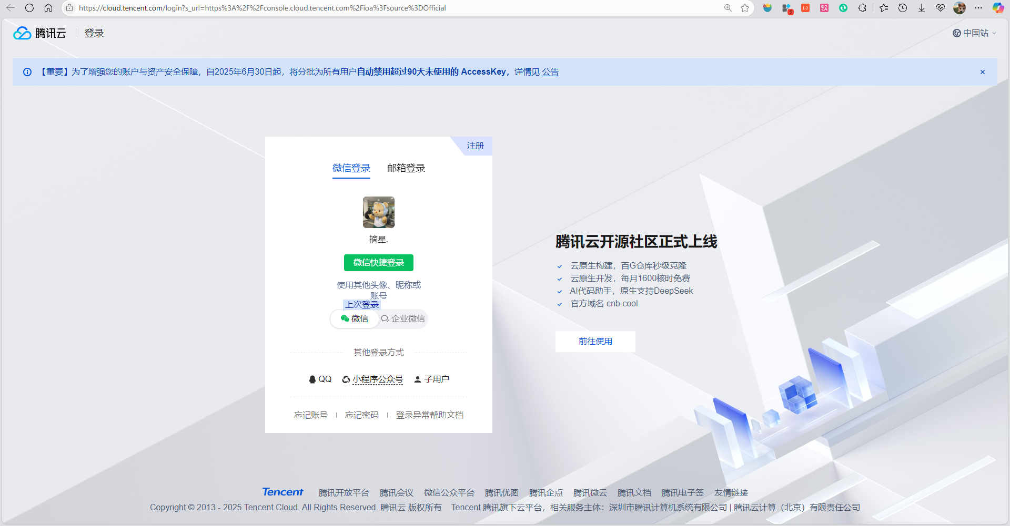Open Browser essentials heart icon
Viewport: 1010px width, 526px height.
click(941, 8)
